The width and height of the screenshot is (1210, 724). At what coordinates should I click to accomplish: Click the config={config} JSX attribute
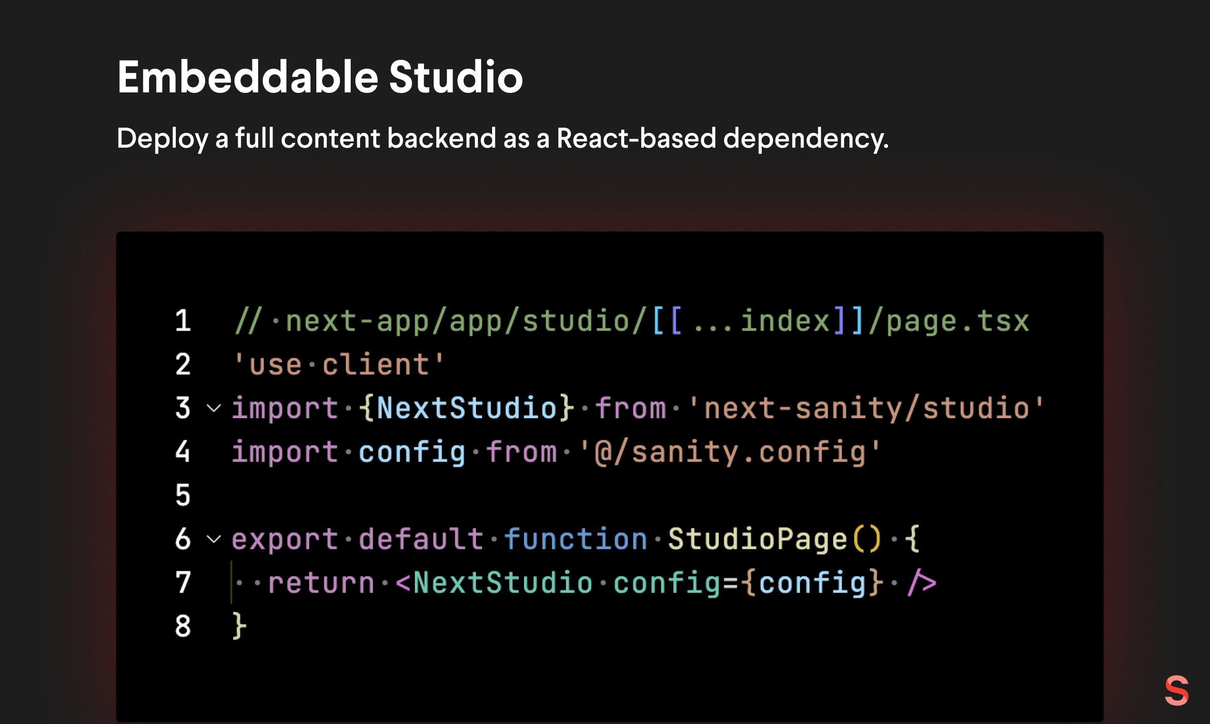click(x=748, y=583)
